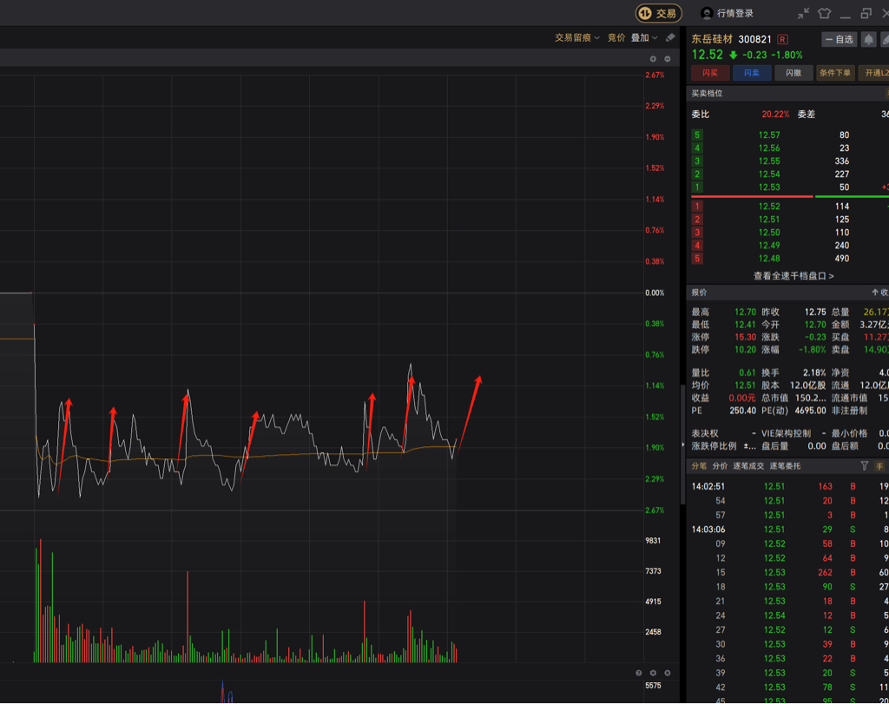Expand the 交易留痕 dropdown
This screenshot has height=704, width=889.
point(577,38)
